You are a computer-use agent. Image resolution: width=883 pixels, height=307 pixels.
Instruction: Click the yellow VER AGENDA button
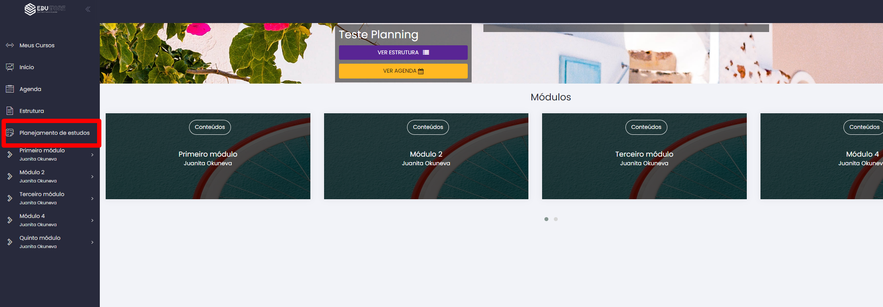(403, 71)
